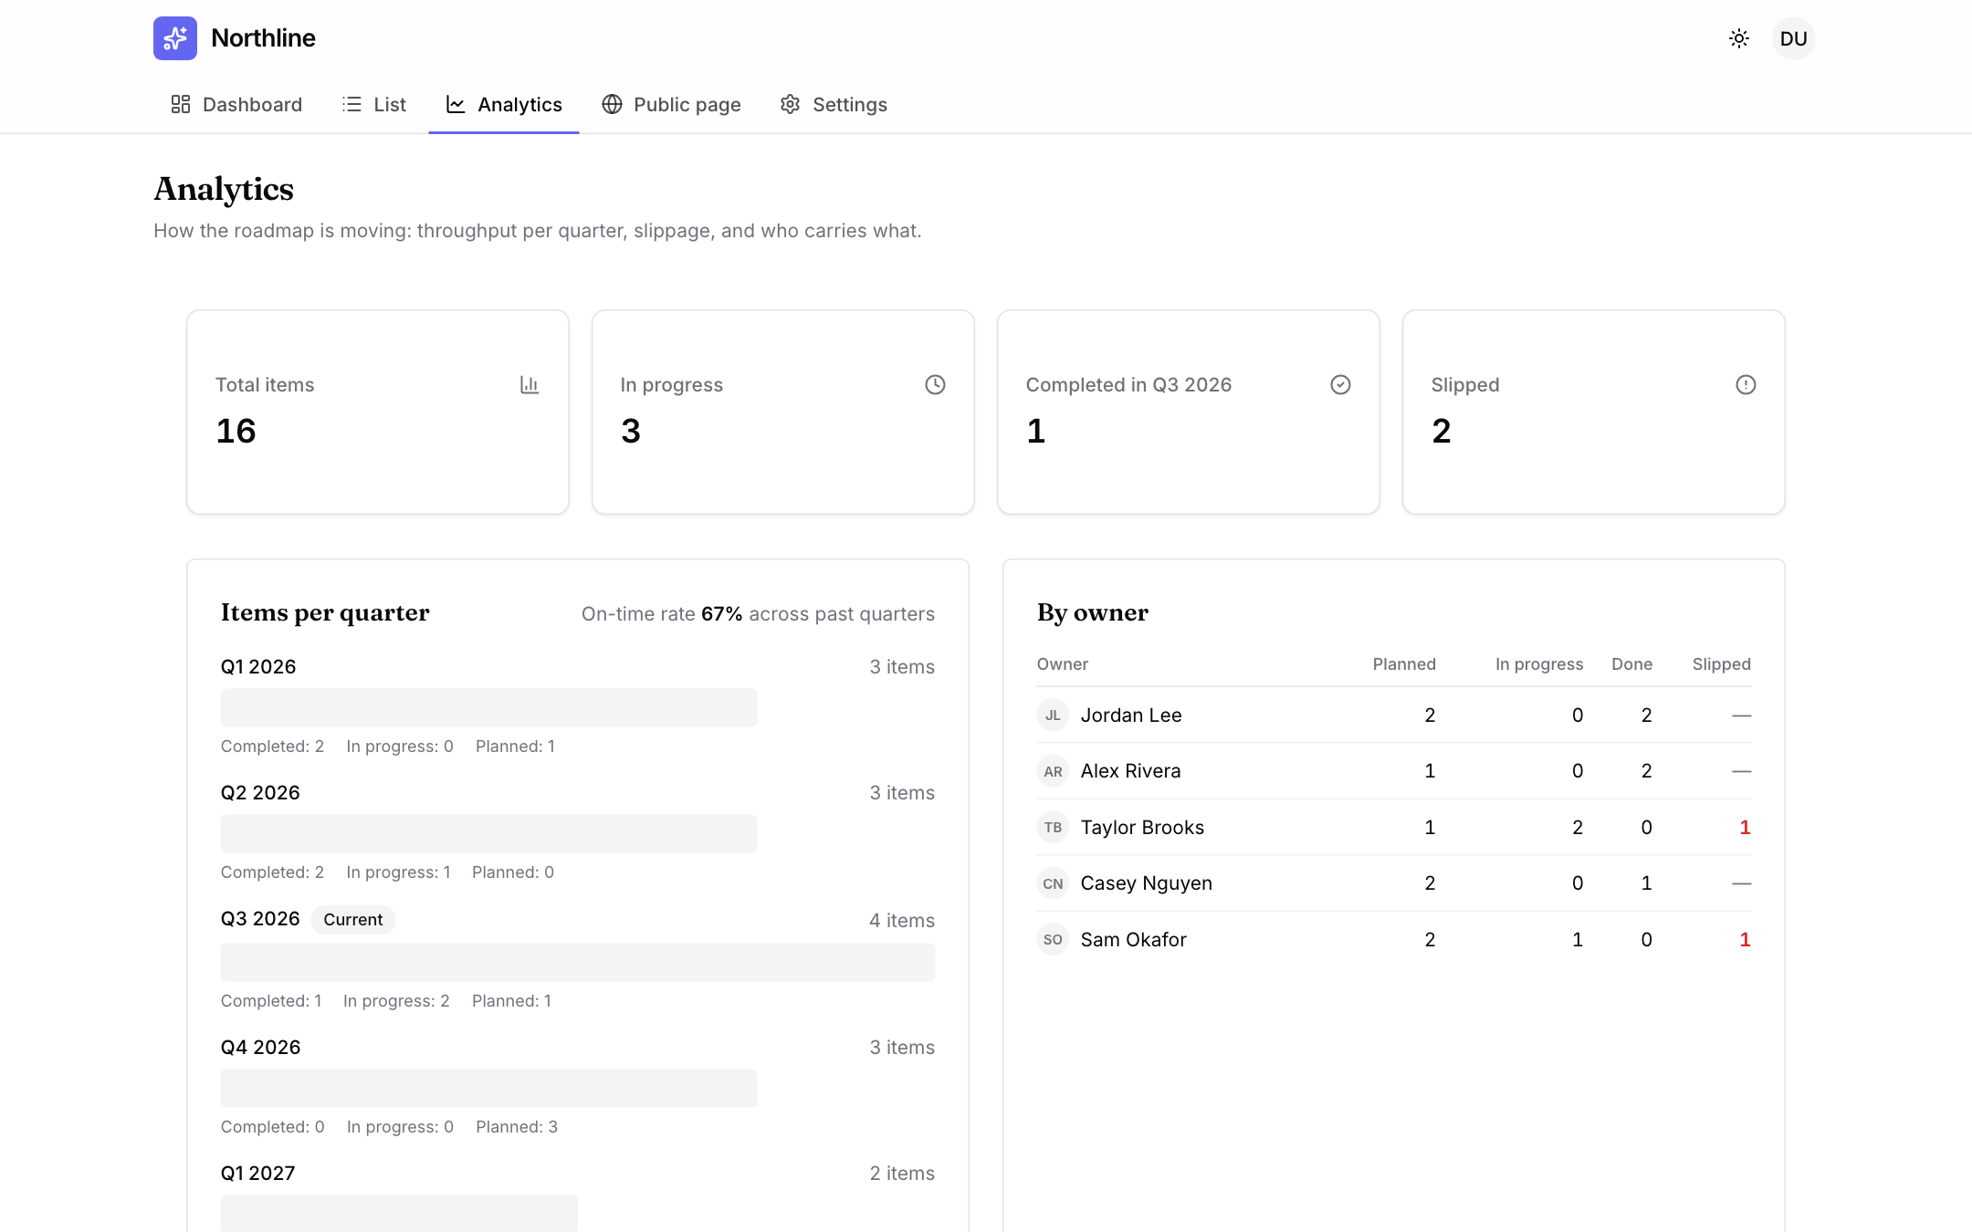The image size is (1972, 1232).
Task: Click the alert icon in Slipped card
Action: click(1746, 384)
